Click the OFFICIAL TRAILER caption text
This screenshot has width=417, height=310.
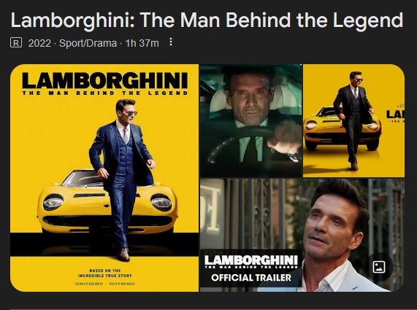pos(251,278)
